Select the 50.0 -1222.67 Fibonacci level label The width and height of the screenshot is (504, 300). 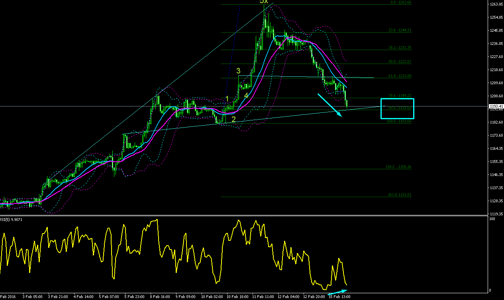click(400, 62)
